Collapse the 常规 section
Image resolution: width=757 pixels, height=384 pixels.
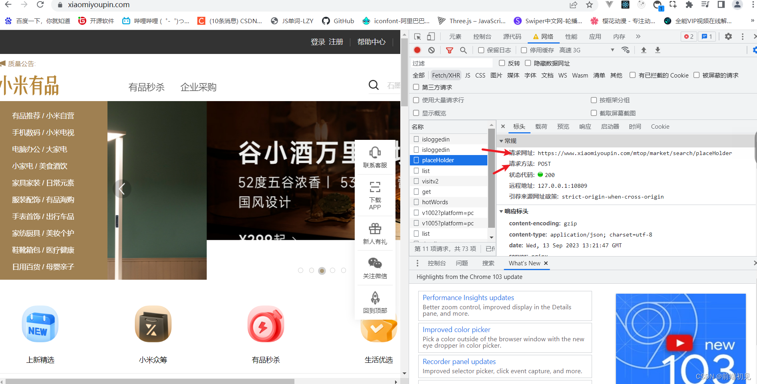(x=501, y=141)
